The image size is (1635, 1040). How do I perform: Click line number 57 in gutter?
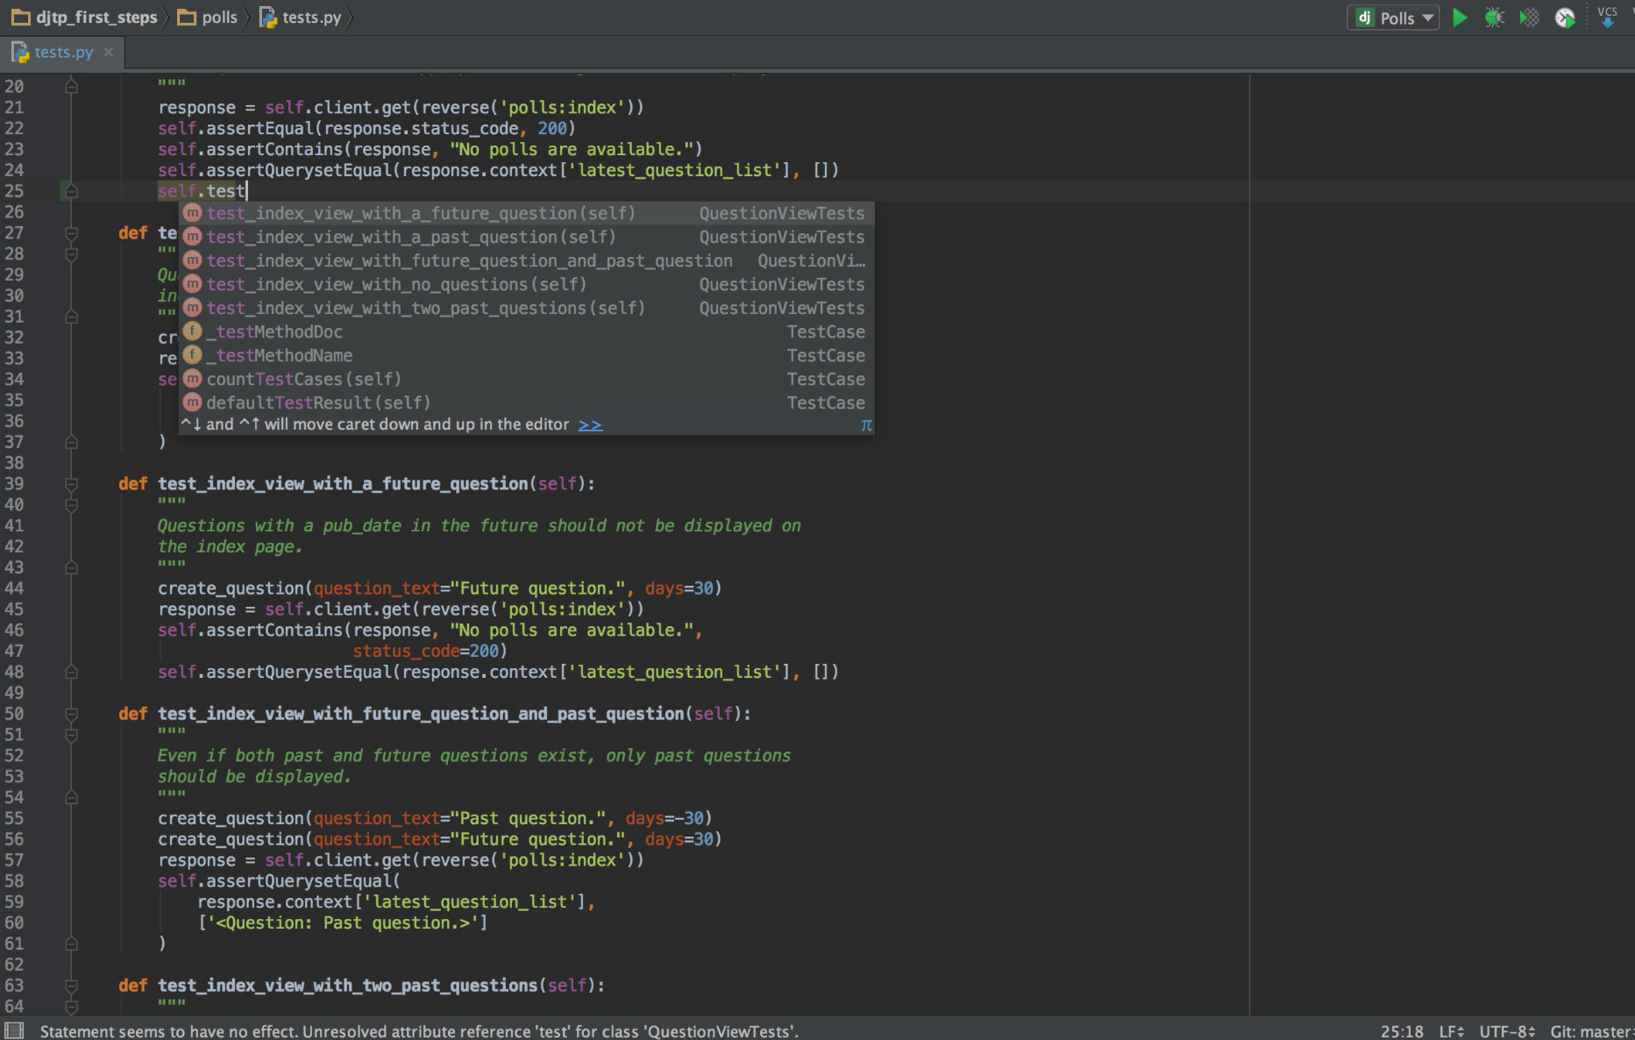point(14,860)
